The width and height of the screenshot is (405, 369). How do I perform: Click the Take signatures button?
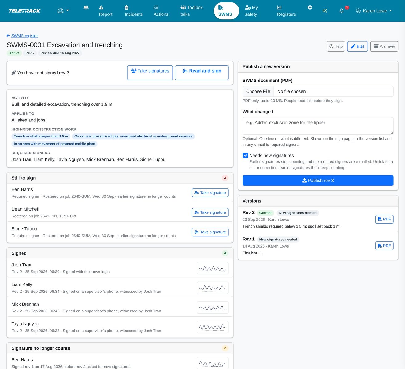pyautogui.click(x=150, y=73)
